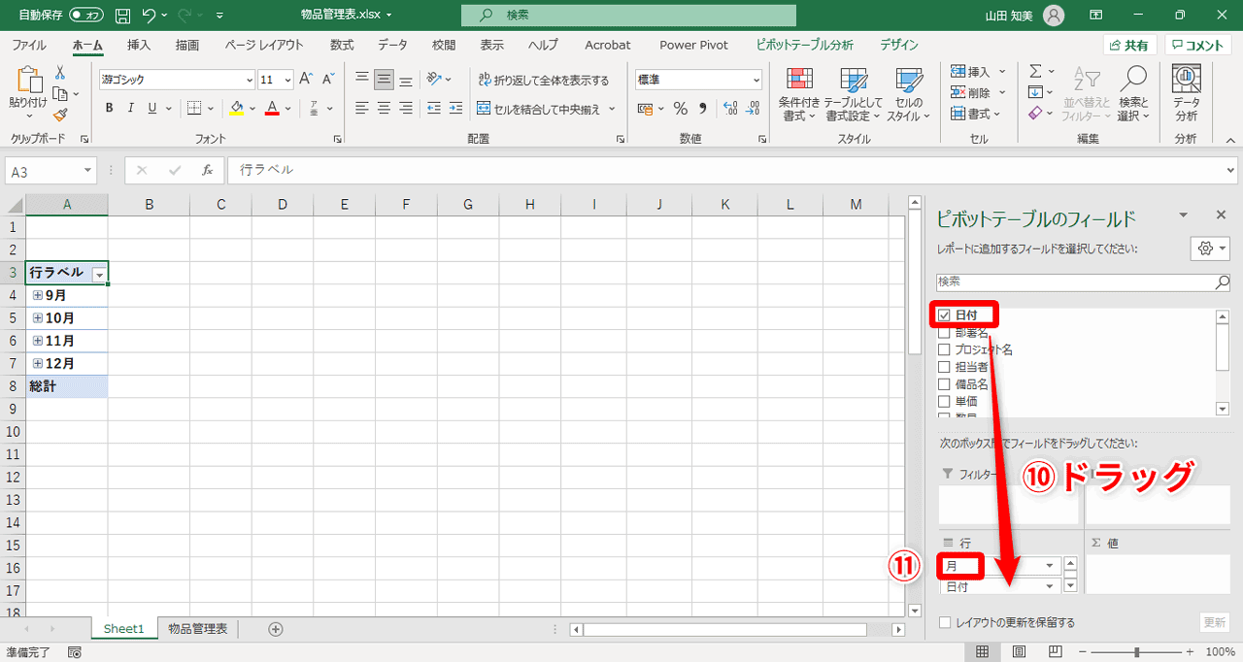Click the 共有 share button
Image resolution: width=1243 pixels, height=662 pixels.
click(x=1129, y=45)
